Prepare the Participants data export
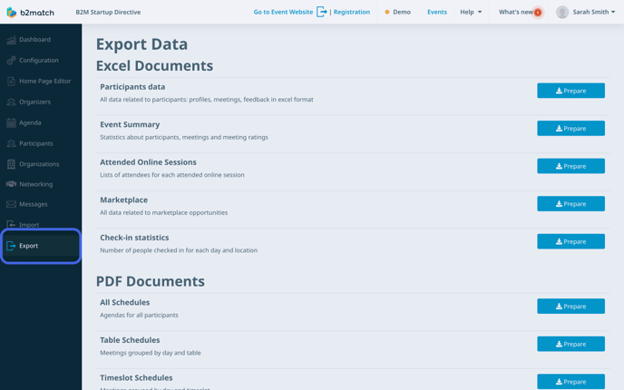The image size is (624, 390). point(570,91)
